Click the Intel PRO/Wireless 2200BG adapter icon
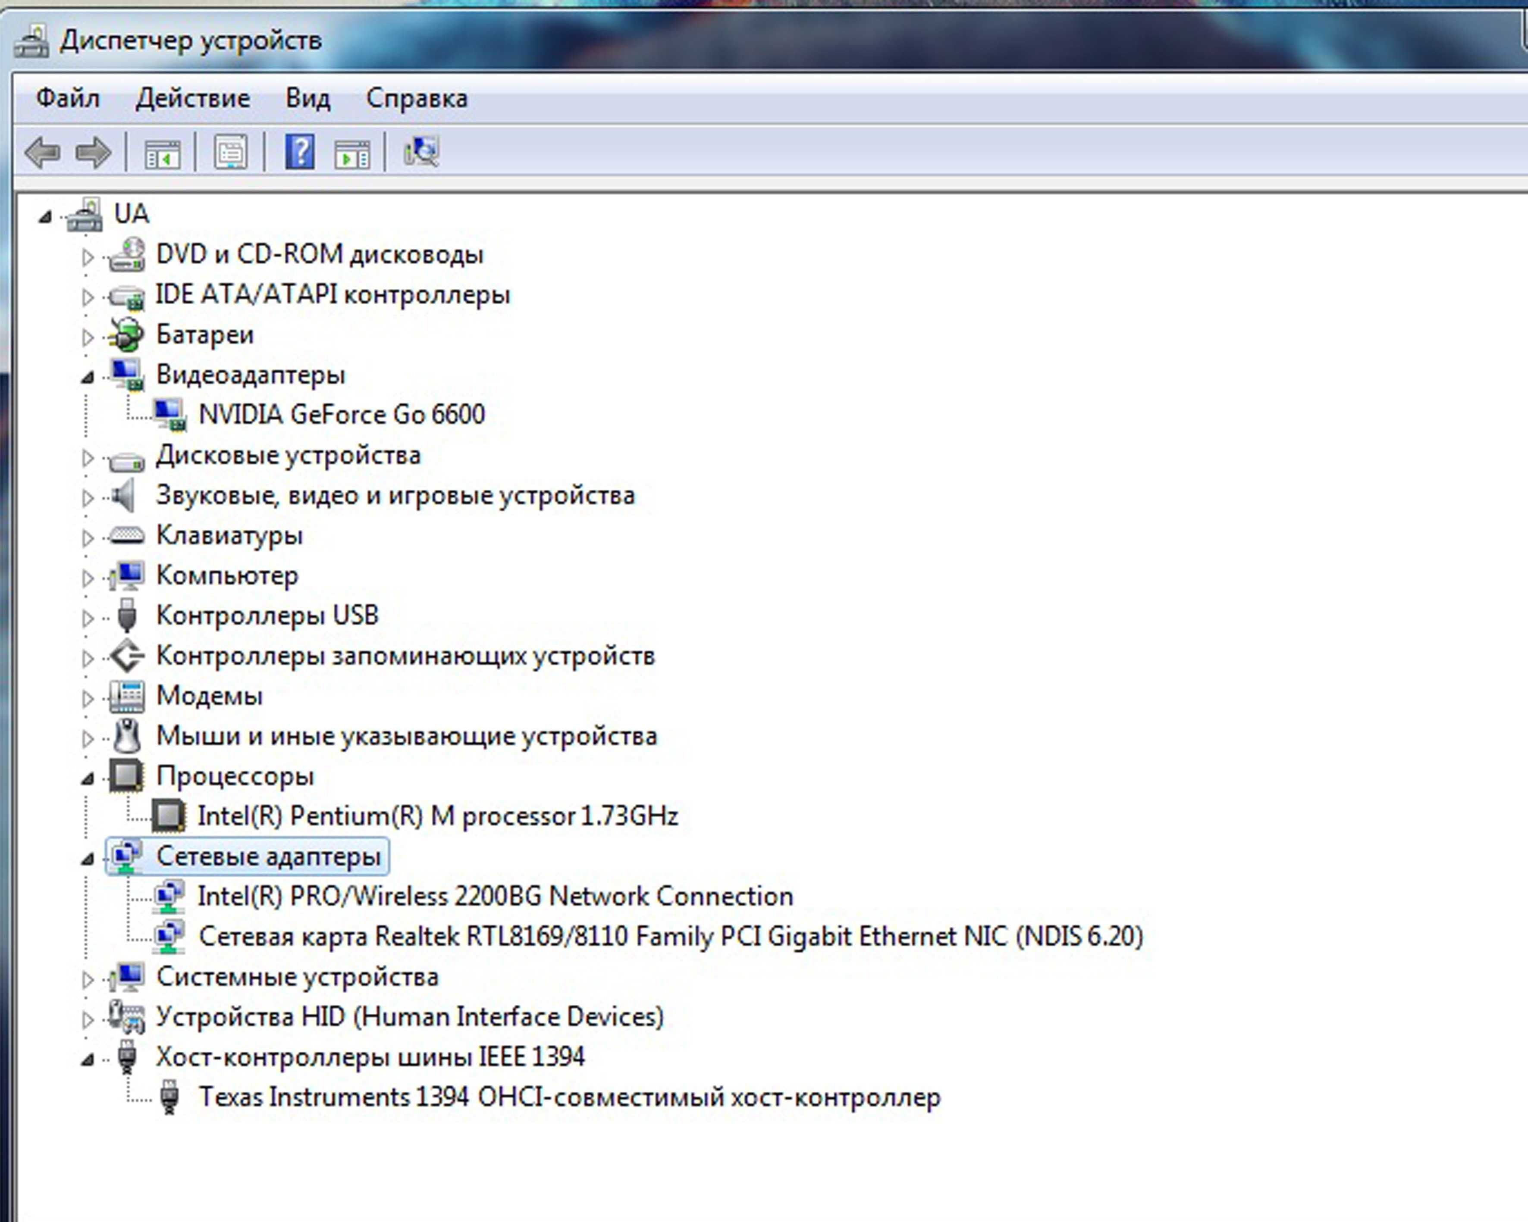This screenshot has width=1528, height=1222. [x=169, y=896]
